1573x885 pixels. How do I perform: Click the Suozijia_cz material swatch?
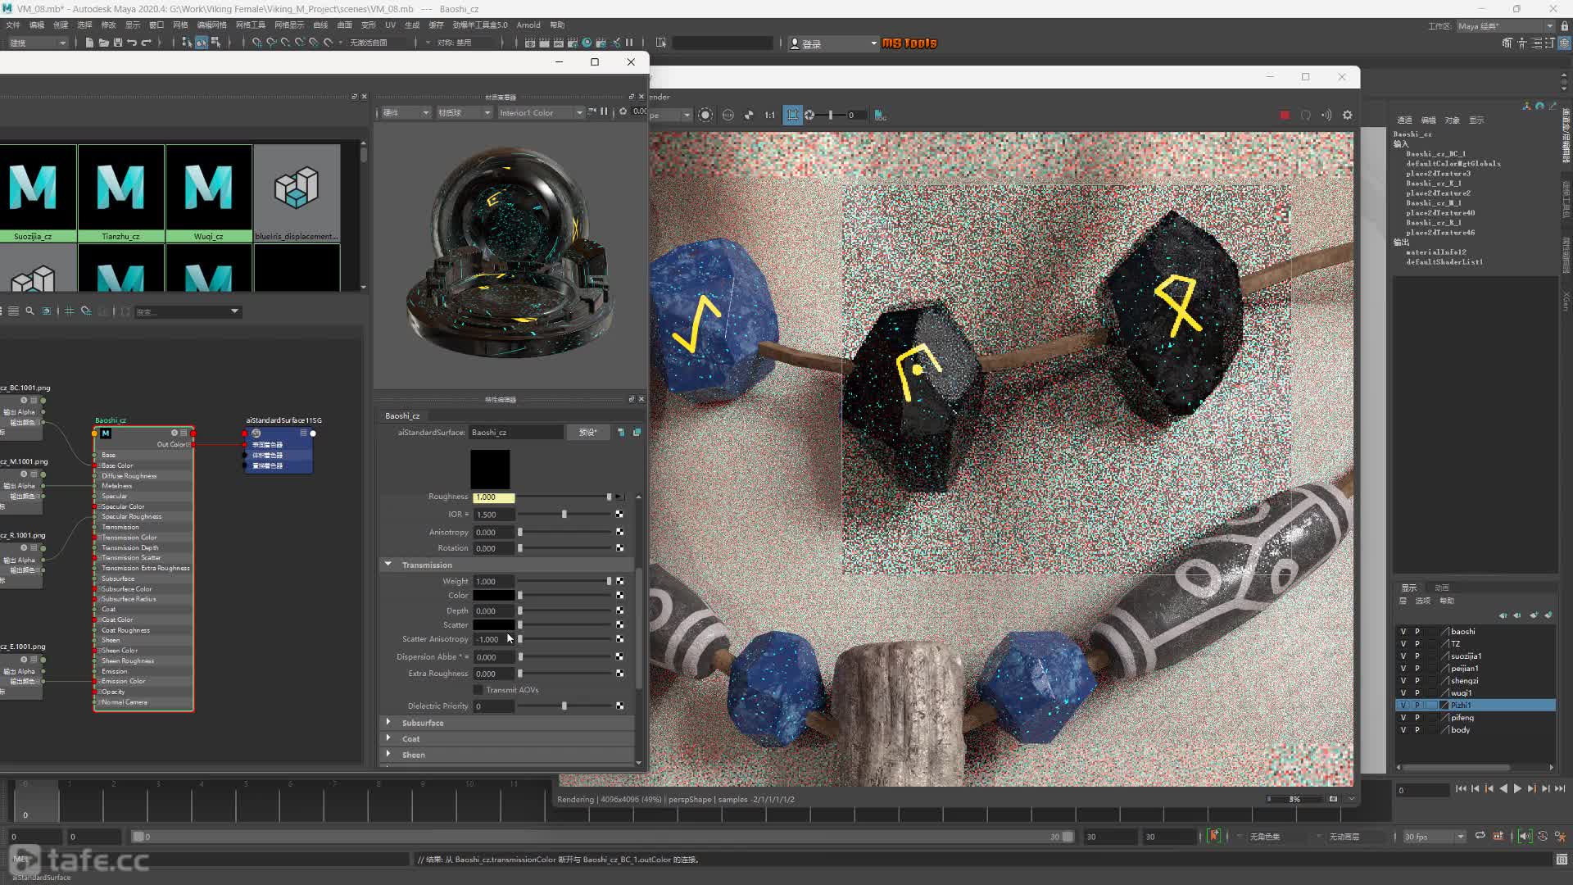[33, 193]
